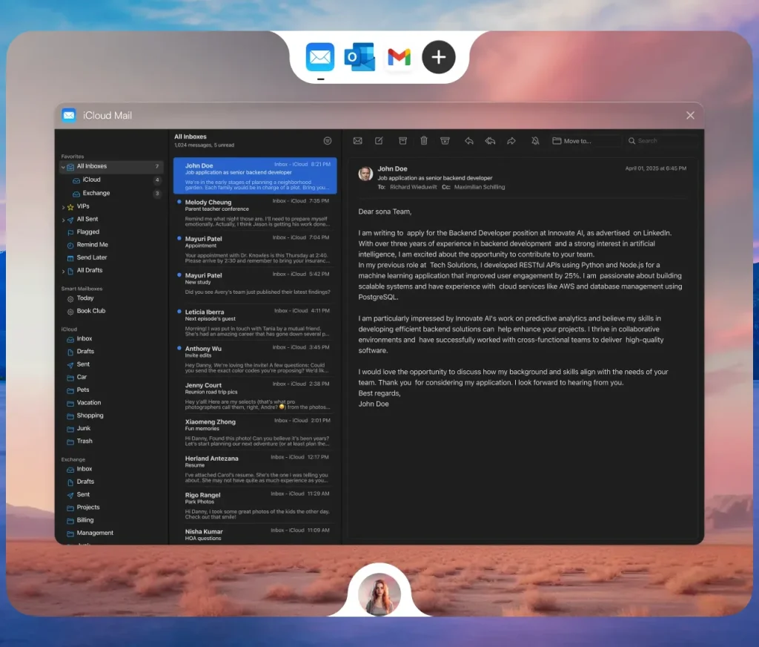Mute the conversation with bell icon
Screen dimensions: 759x647
pyautogui.click(x=535, y=140)
